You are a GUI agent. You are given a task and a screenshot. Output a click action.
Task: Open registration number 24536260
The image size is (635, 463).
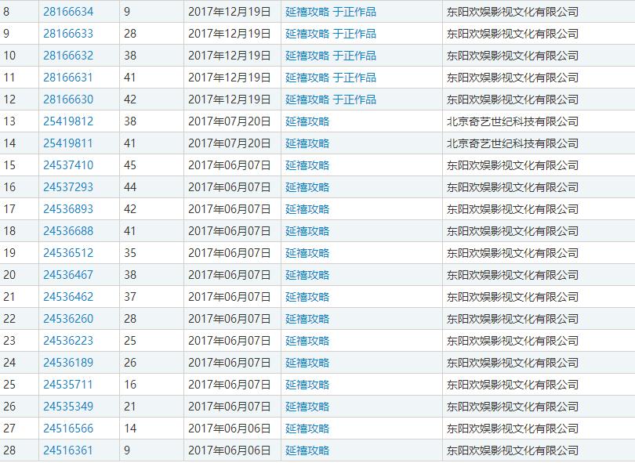point(68,319)
